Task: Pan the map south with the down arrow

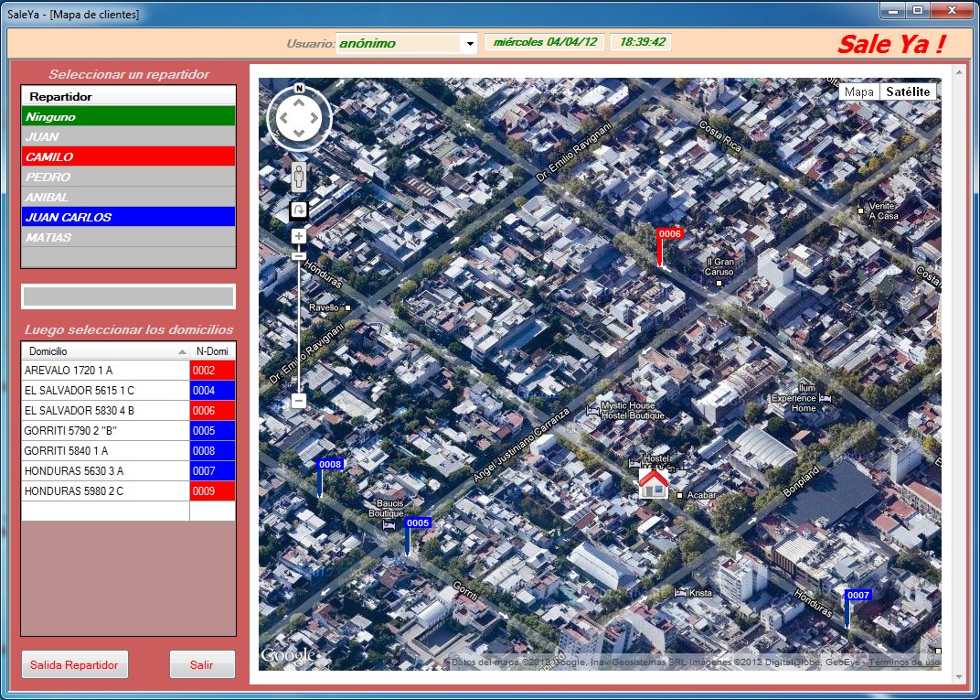Action: click(x=299, y=133)
